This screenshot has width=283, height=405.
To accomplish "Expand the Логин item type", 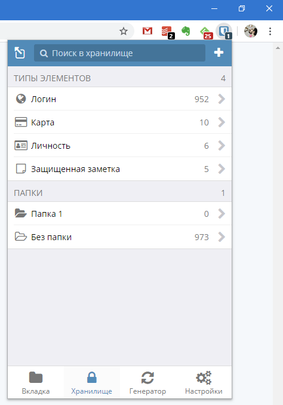I will 119,99.
